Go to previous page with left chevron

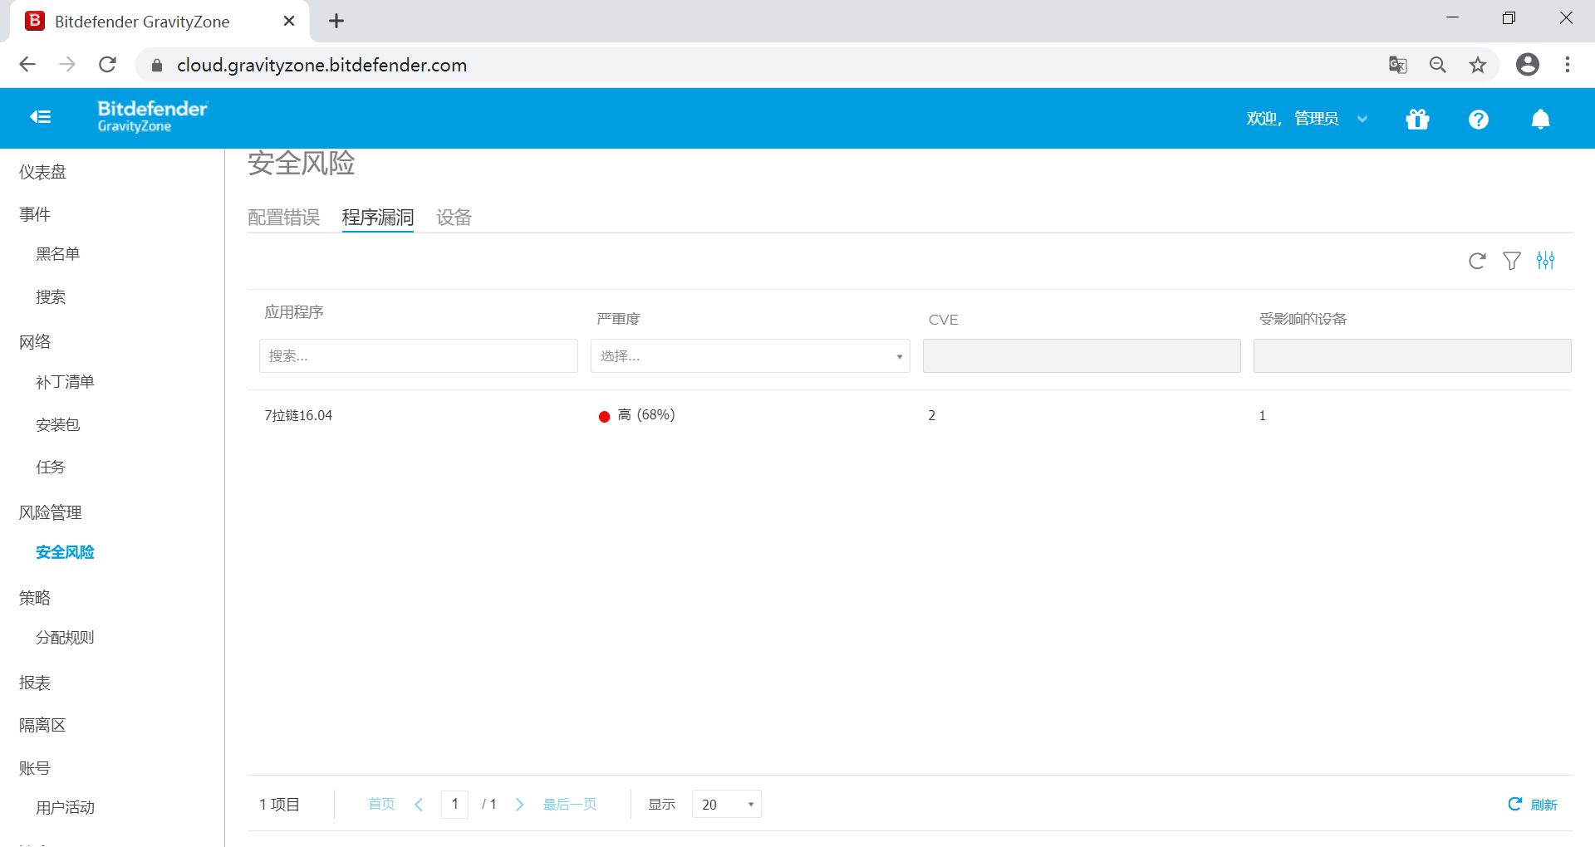[x=419, y=805]
